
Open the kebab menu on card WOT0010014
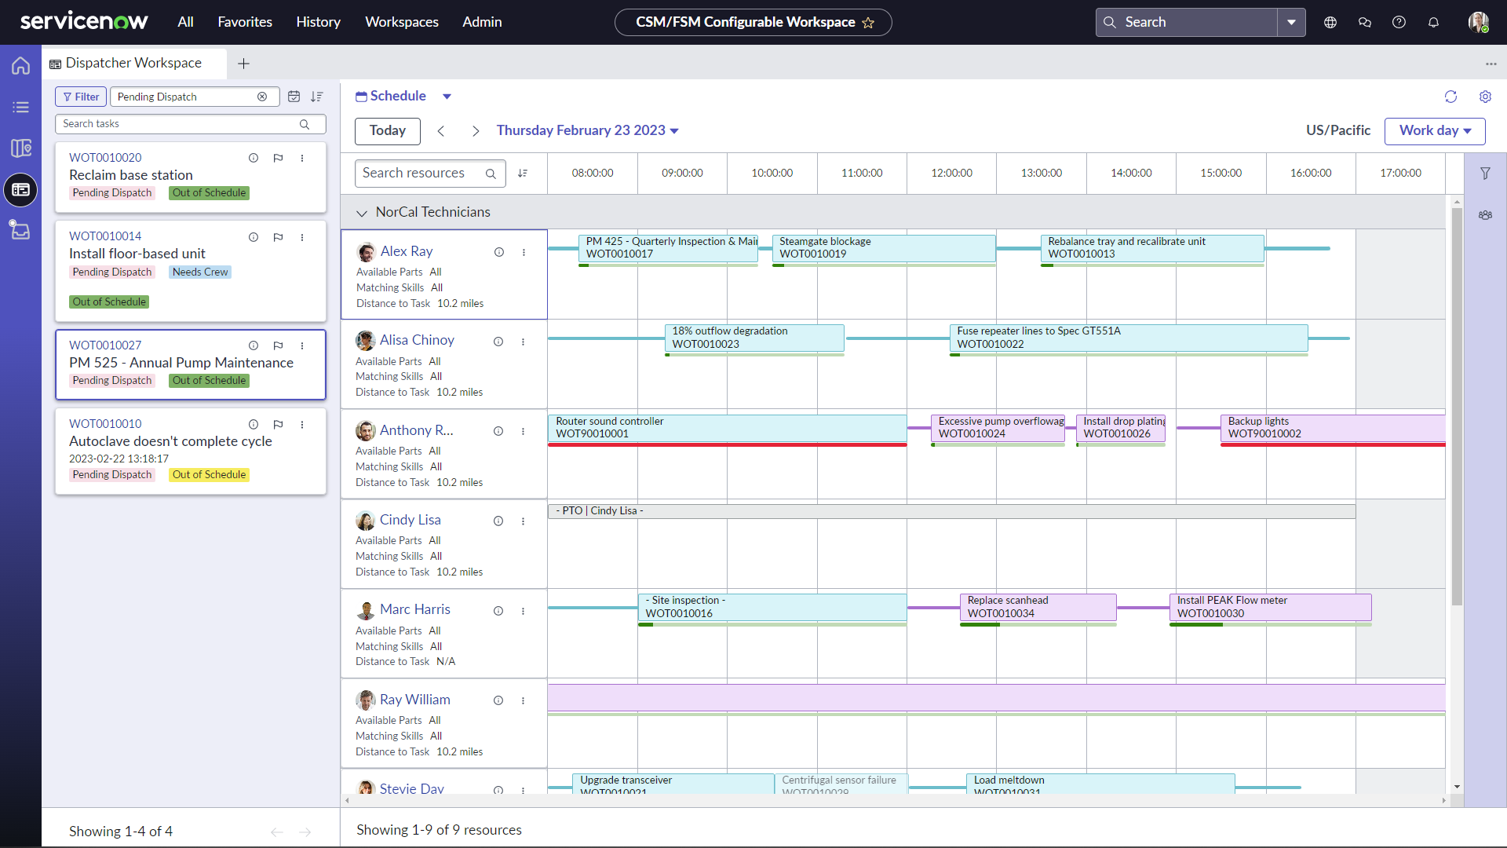tap(302, 236)
